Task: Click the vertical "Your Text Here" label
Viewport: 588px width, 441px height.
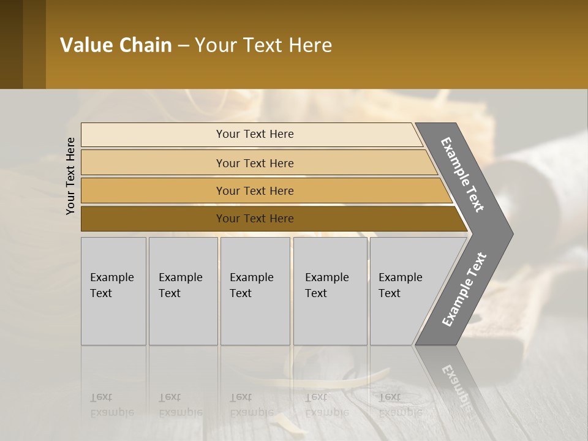Action: click(x=70, y=176)
